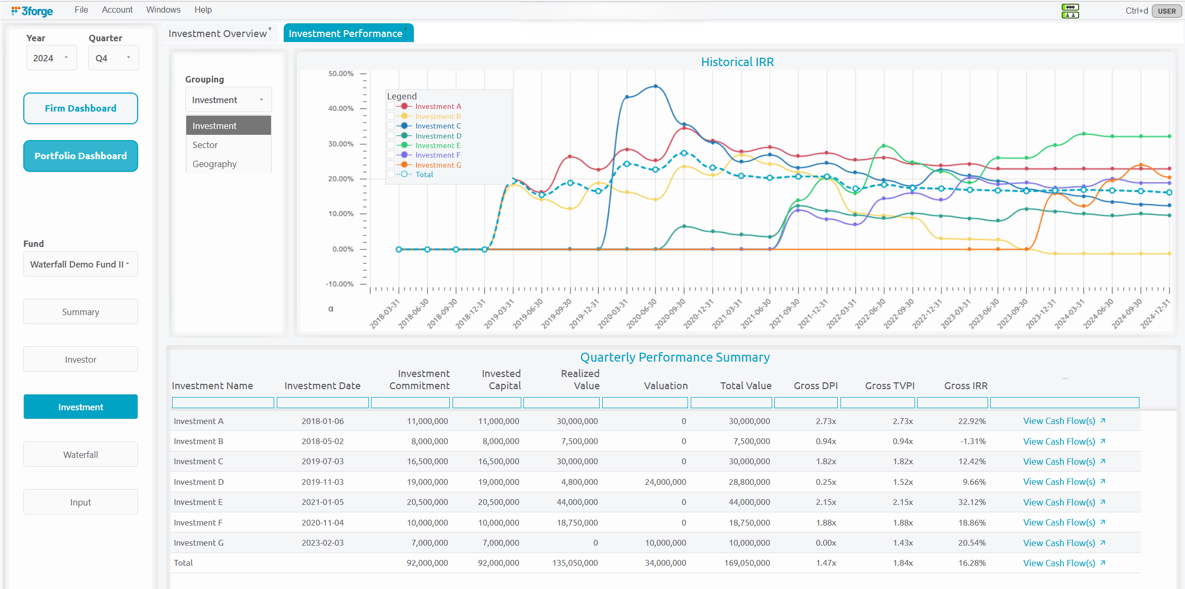Open the Total row cash flow arrow icon
Screen dimensions: 1185x589
coord(1103,563)
